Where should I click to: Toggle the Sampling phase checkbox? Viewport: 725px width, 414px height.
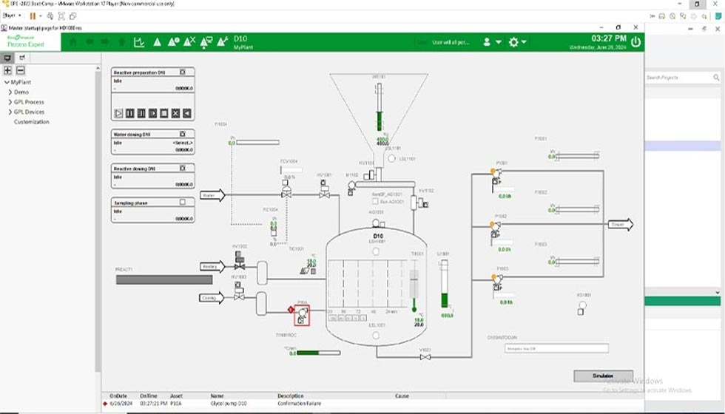[x=182, y=202]
